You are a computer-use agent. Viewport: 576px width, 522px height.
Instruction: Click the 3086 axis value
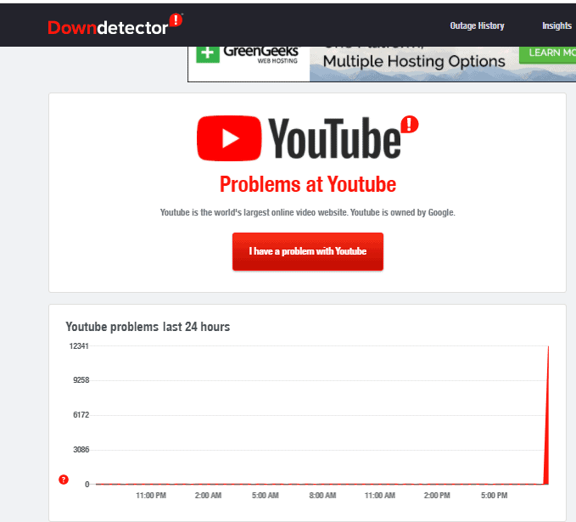point(81,450)
